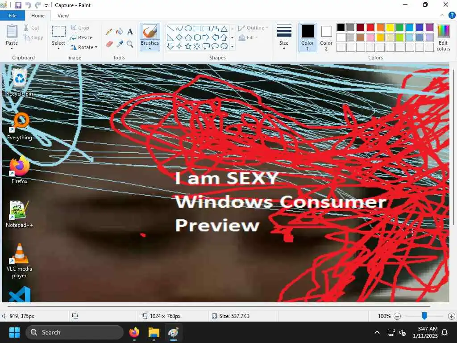Viewport: 457px width, 343px height.
Task: Open the Brushes dropdown arrow
Action: [x=150, y=48]
